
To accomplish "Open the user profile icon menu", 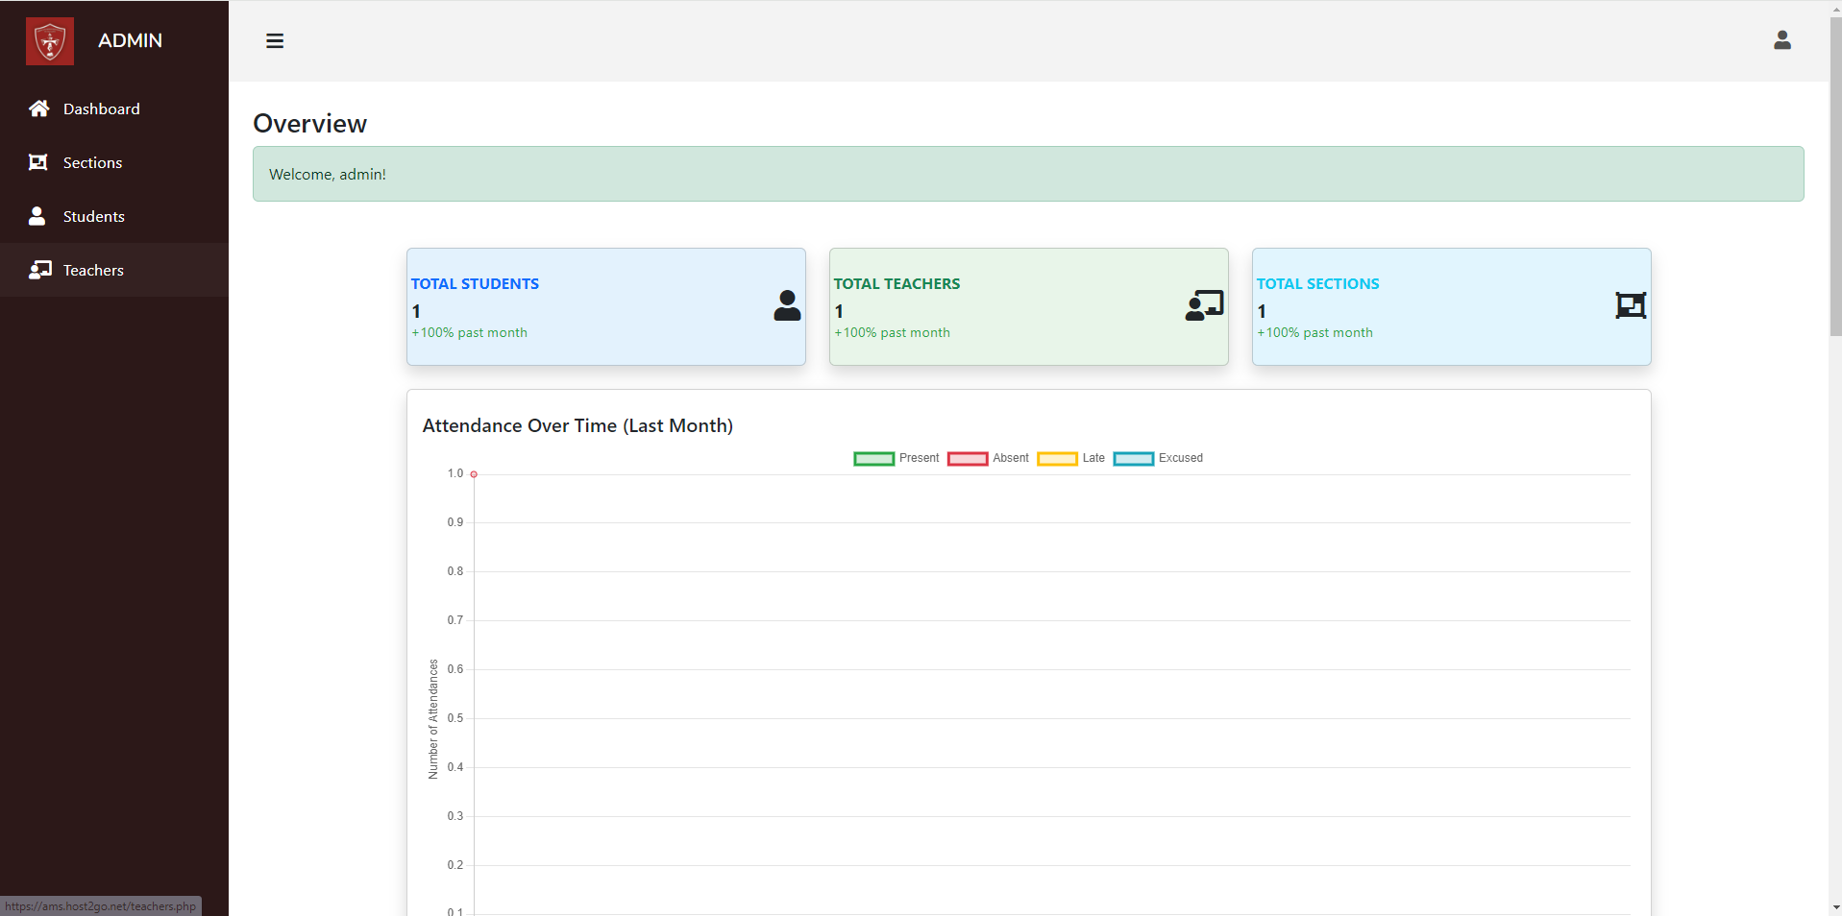I will [1781, 40].
